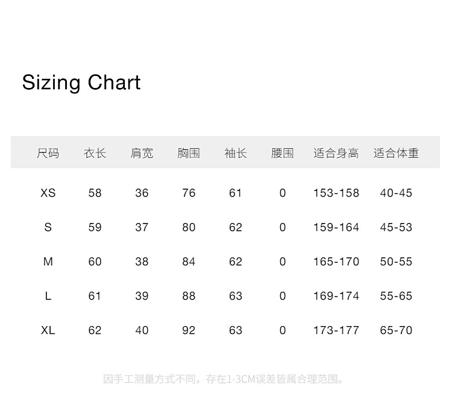Select the 173-177 height range cell
This screenshot has height=405, width=452.
[336, 330]
